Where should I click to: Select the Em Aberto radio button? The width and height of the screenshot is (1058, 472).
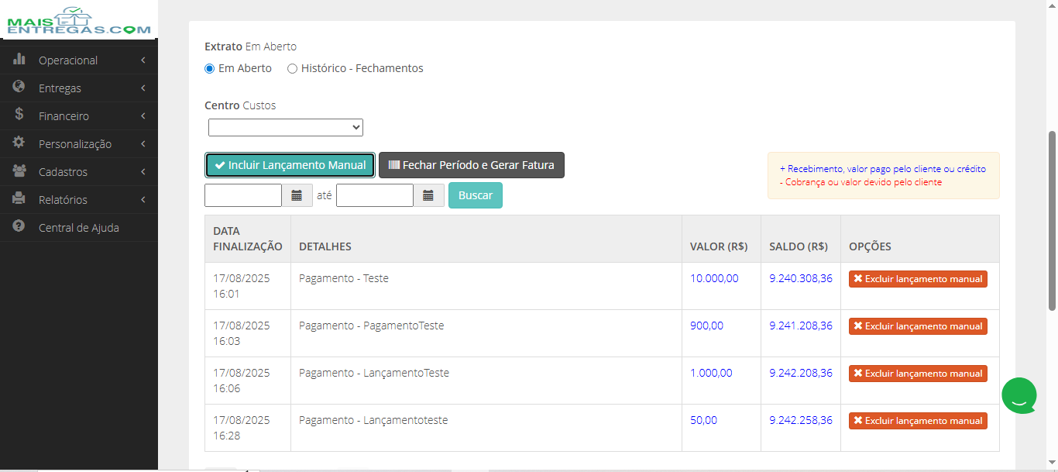coord(209,68)
